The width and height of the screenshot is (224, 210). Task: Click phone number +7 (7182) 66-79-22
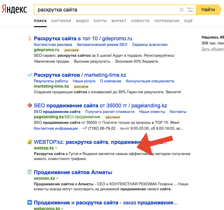click(99, 128)
